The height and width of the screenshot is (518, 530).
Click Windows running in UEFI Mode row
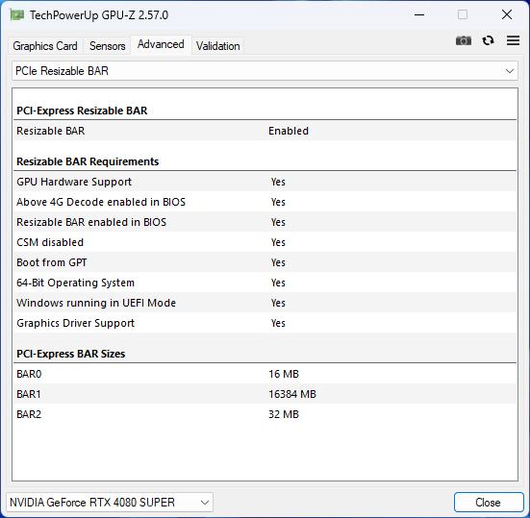click(x=265, y=303)
